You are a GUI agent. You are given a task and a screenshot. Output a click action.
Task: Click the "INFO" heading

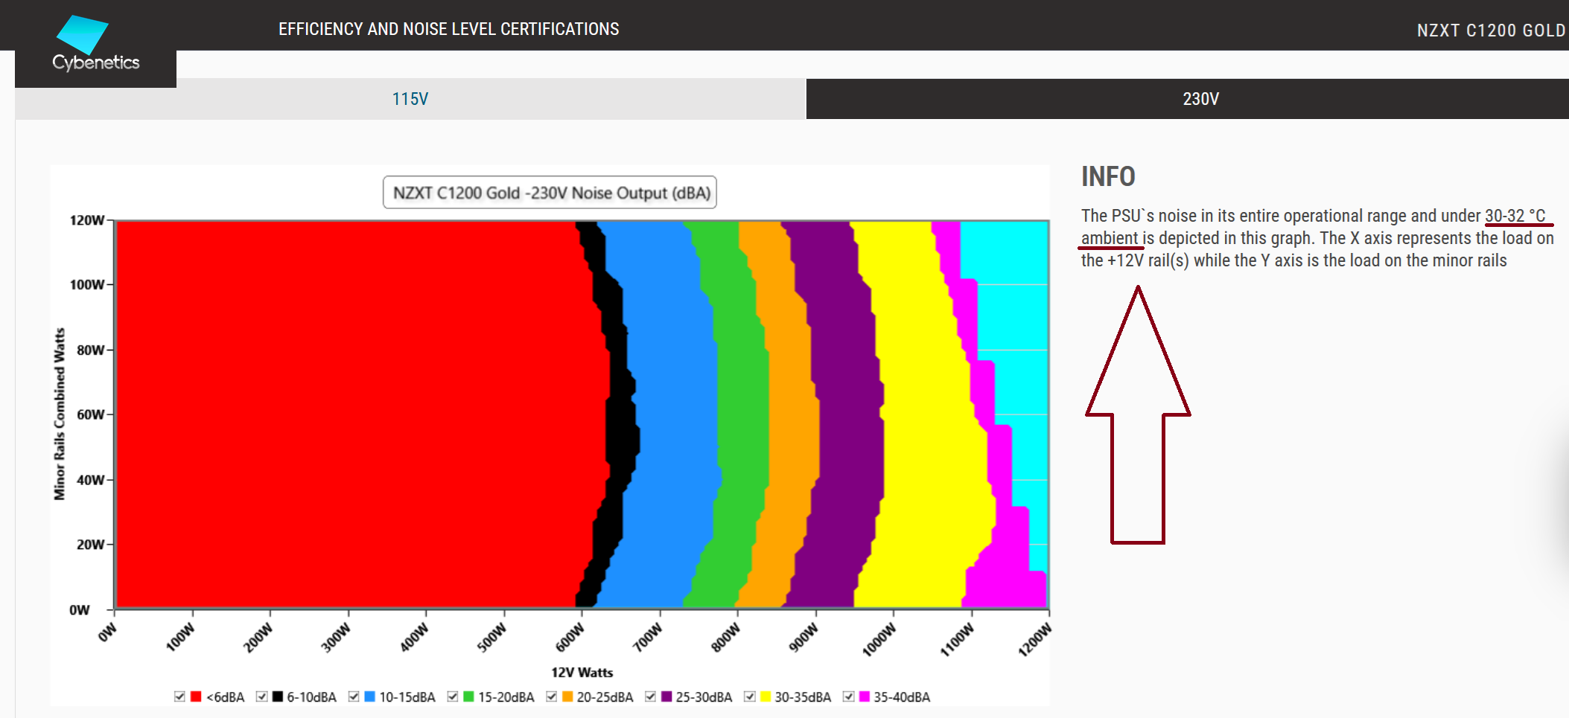[x=1108, y=177]
